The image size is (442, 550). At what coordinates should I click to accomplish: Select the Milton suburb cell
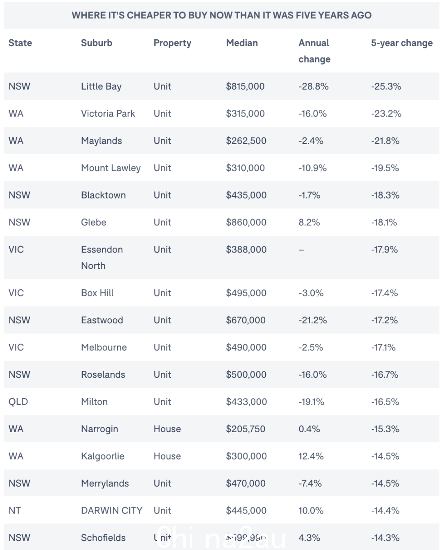94,401
